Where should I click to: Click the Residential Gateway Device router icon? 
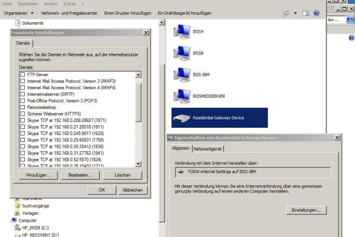pyautogui.click(x=182, y=118)
